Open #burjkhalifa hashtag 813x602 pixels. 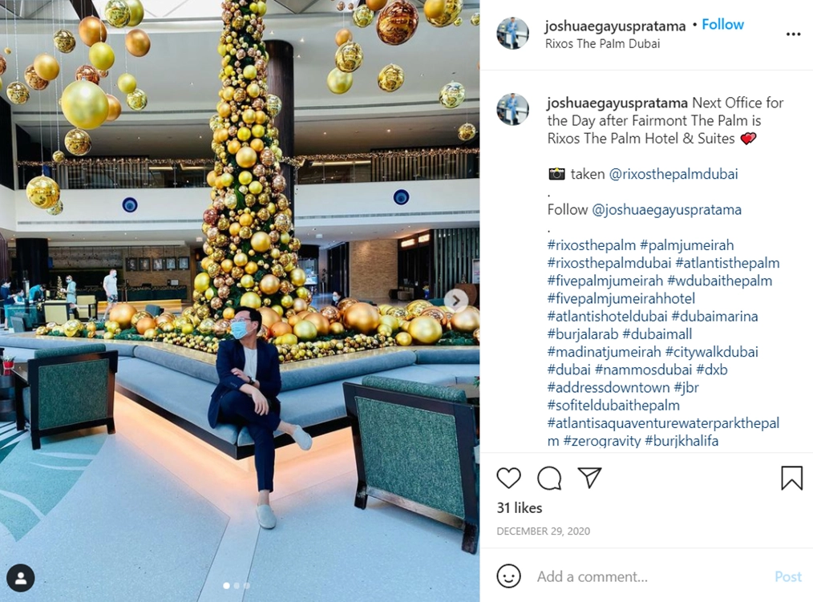click(682, 441)
